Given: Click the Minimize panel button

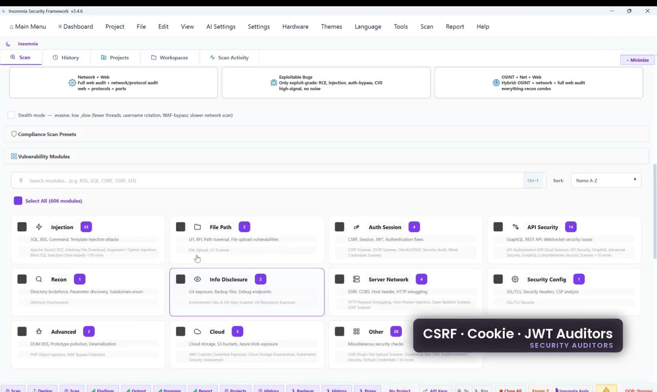Looking at the screenshot, I should tap(637, 60).
